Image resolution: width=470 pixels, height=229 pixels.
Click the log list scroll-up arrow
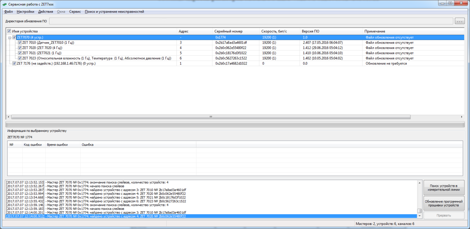click(x=419, y=182)
